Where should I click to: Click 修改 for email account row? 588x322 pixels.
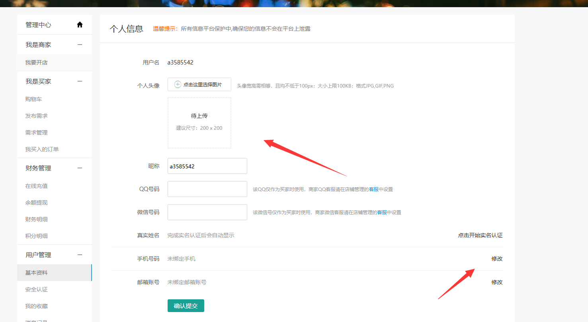click(497, 282)
